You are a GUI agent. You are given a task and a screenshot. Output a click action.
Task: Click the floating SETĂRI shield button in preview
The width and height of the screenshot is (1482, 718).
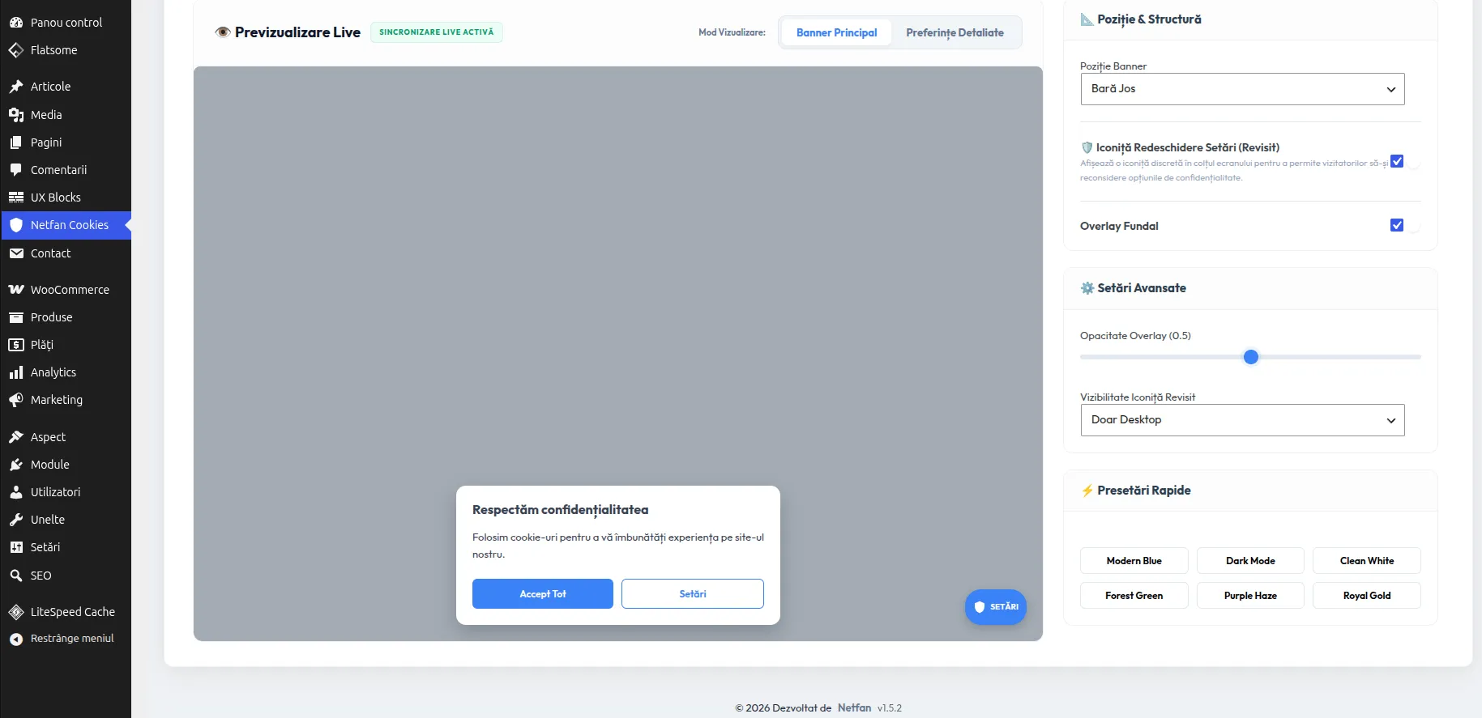pyautogui.click(x=996, y=607)
